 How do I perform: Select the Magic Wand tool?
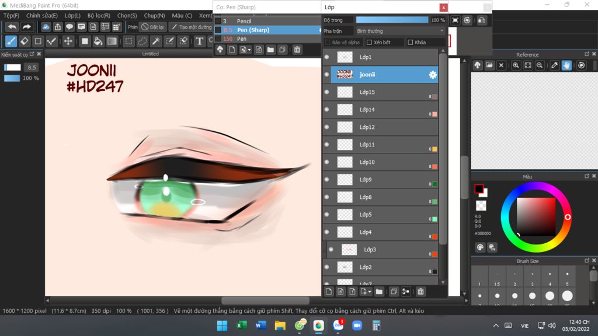click(x=155, y=41)
